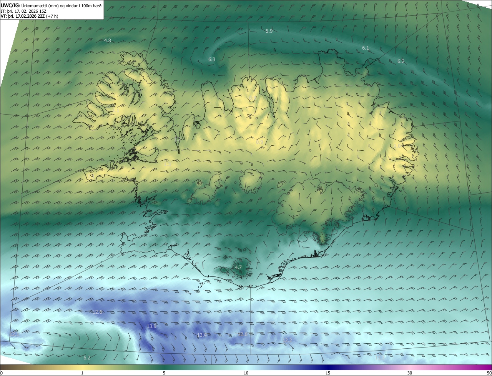Click the faint 1.1 value label on the map

tap(116, 110)
